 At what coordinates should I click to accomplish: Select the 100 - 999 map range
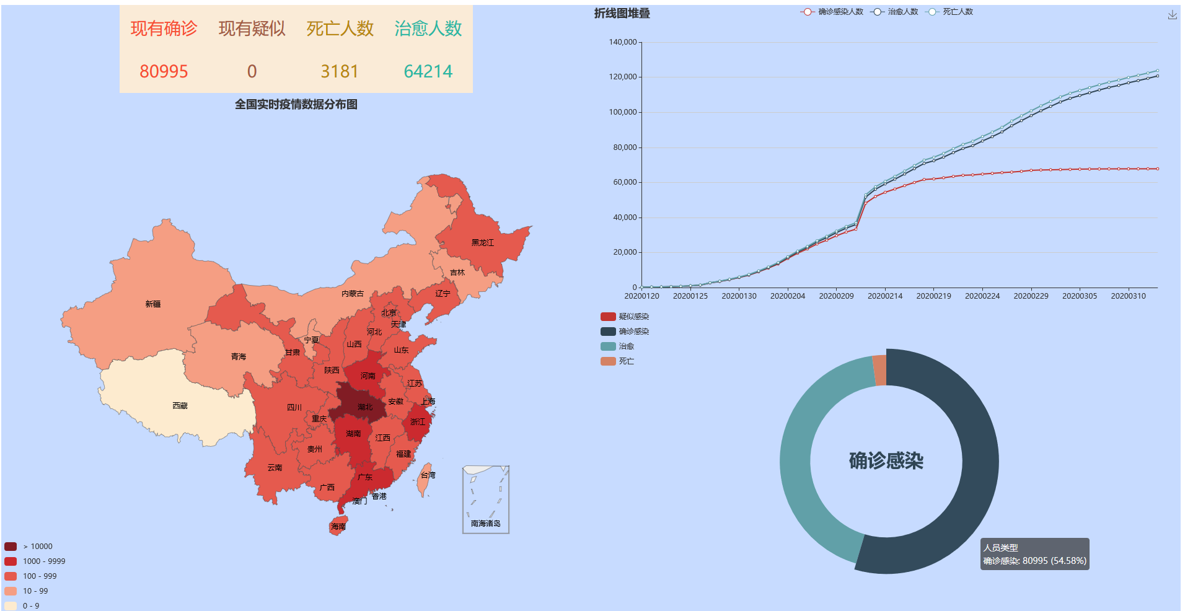click(x=11, y=576)
